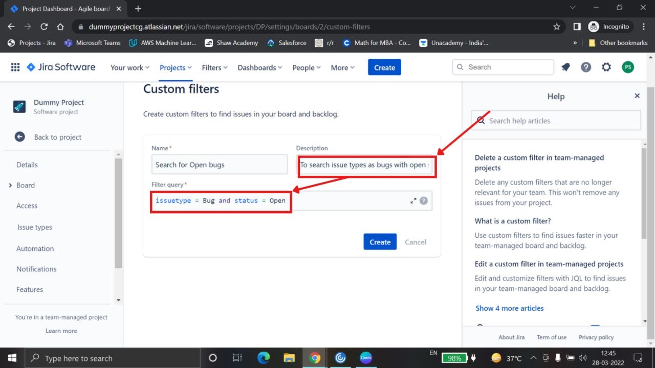Click the expand filter query editor icon
This screenshot has height=368, width=655.
414,200
